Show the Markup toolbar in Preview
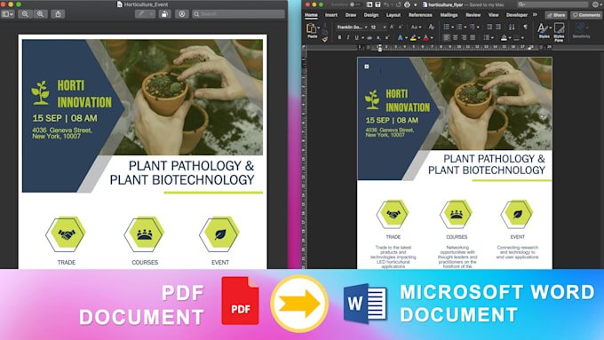604x340 pixels. (x=182, y=14)
